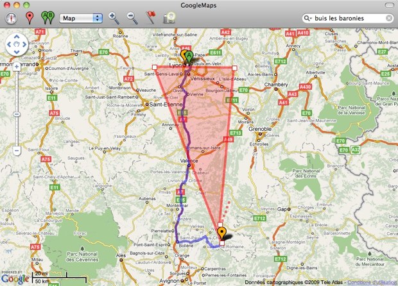Click the green A marker at Lyon
The image size is (398, 286).
189,56
